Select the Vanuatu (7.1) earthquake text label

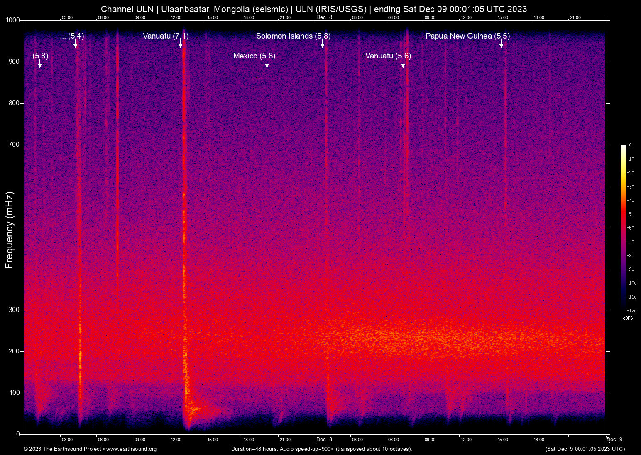tap(166, 36)
